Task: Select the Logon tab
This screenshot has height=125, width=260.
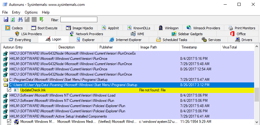Action: (x=54, y=40)
